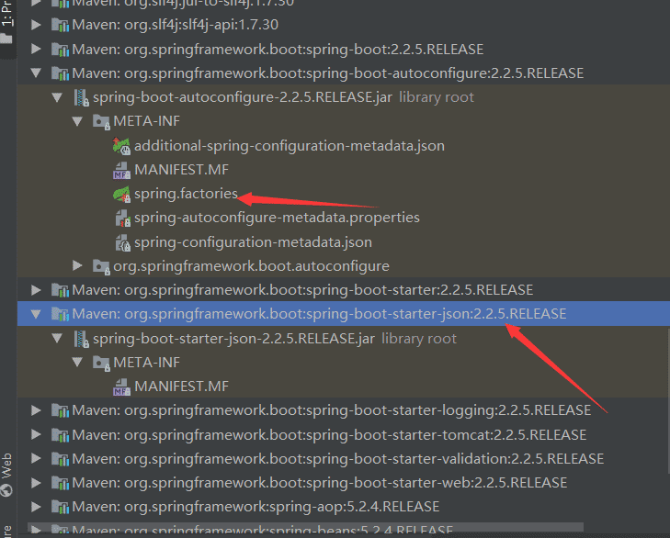Click the package folder icon of org.springframework.boot.autoconfigure
The image size is (670, 538).
click(x=101, y=266)
